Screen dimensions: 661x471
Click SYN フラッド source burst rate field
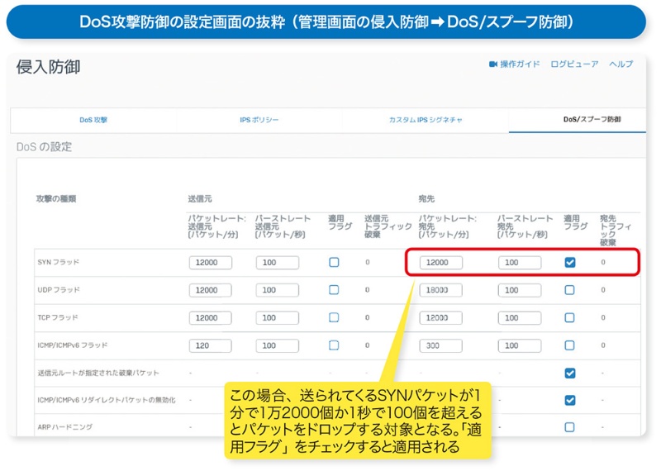[278, 262]
